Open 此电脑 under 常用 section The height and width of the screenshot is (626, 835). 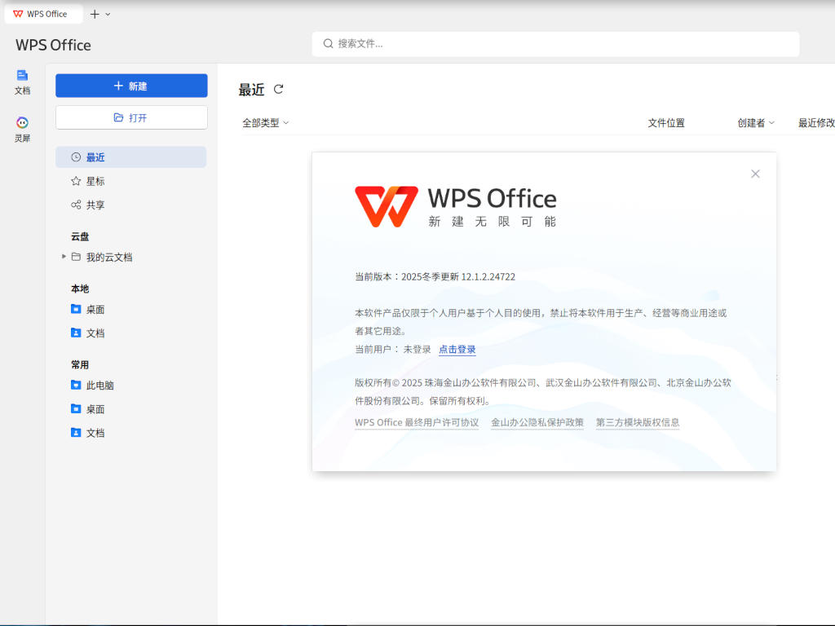[99, 386]
